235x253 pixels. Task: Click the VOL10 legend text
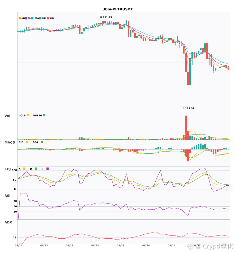(37, 116)
